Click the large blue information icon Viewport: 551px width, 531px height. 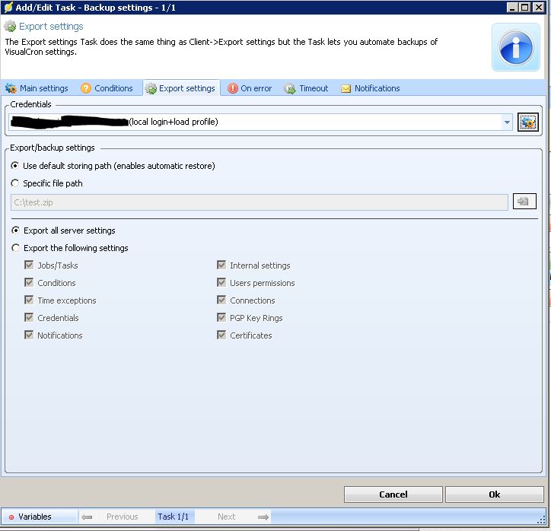point(516,48)
